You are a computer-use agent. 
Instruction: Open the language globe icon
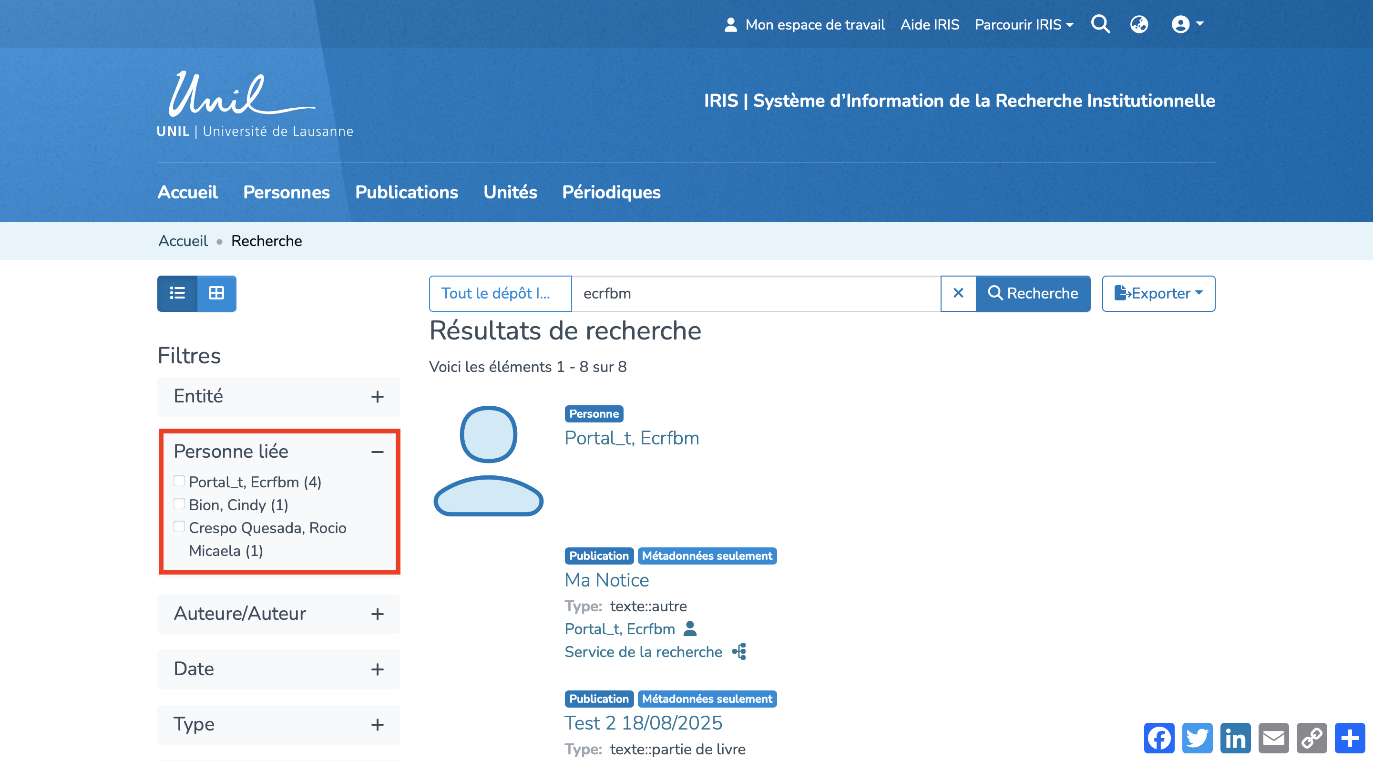(1138, 24)
